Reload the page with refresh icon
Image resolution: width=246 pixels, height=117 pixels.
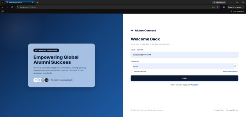click(x=12, y=7)
